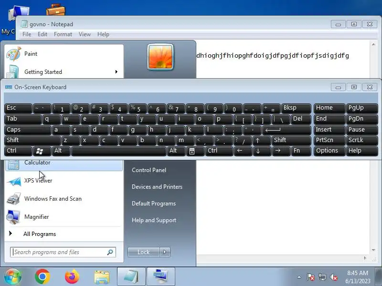Toggle left Alt key on keyboard
Image resolution: width=382 pixels, height=286 pixels.
pyautogui.click(x=61, y=151)
